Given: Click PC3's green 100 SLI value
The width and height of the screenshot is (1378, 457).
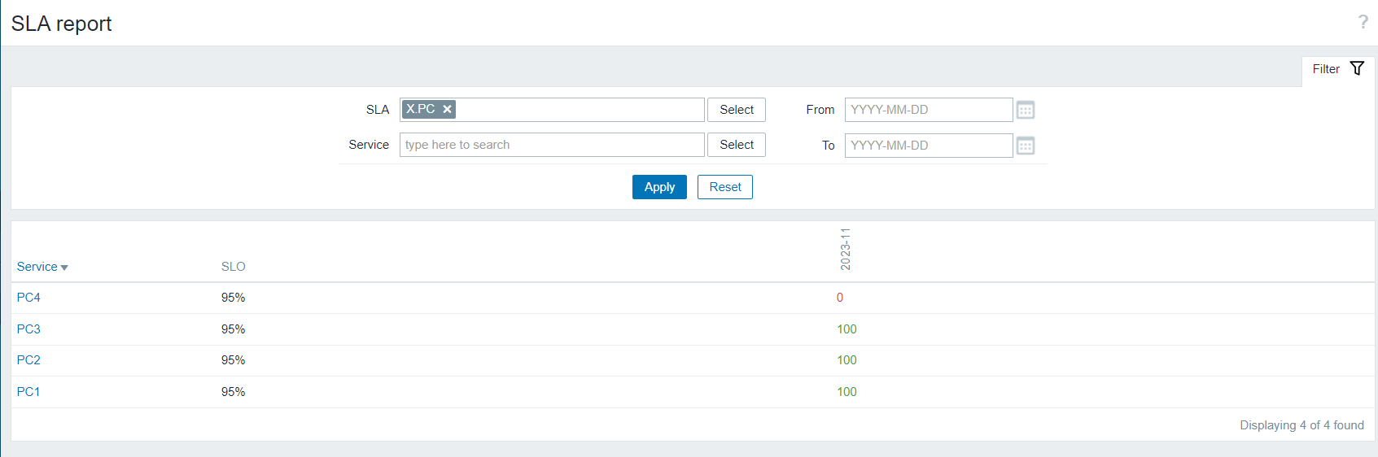Looking at the screenshot, I should tap(846, 329).
